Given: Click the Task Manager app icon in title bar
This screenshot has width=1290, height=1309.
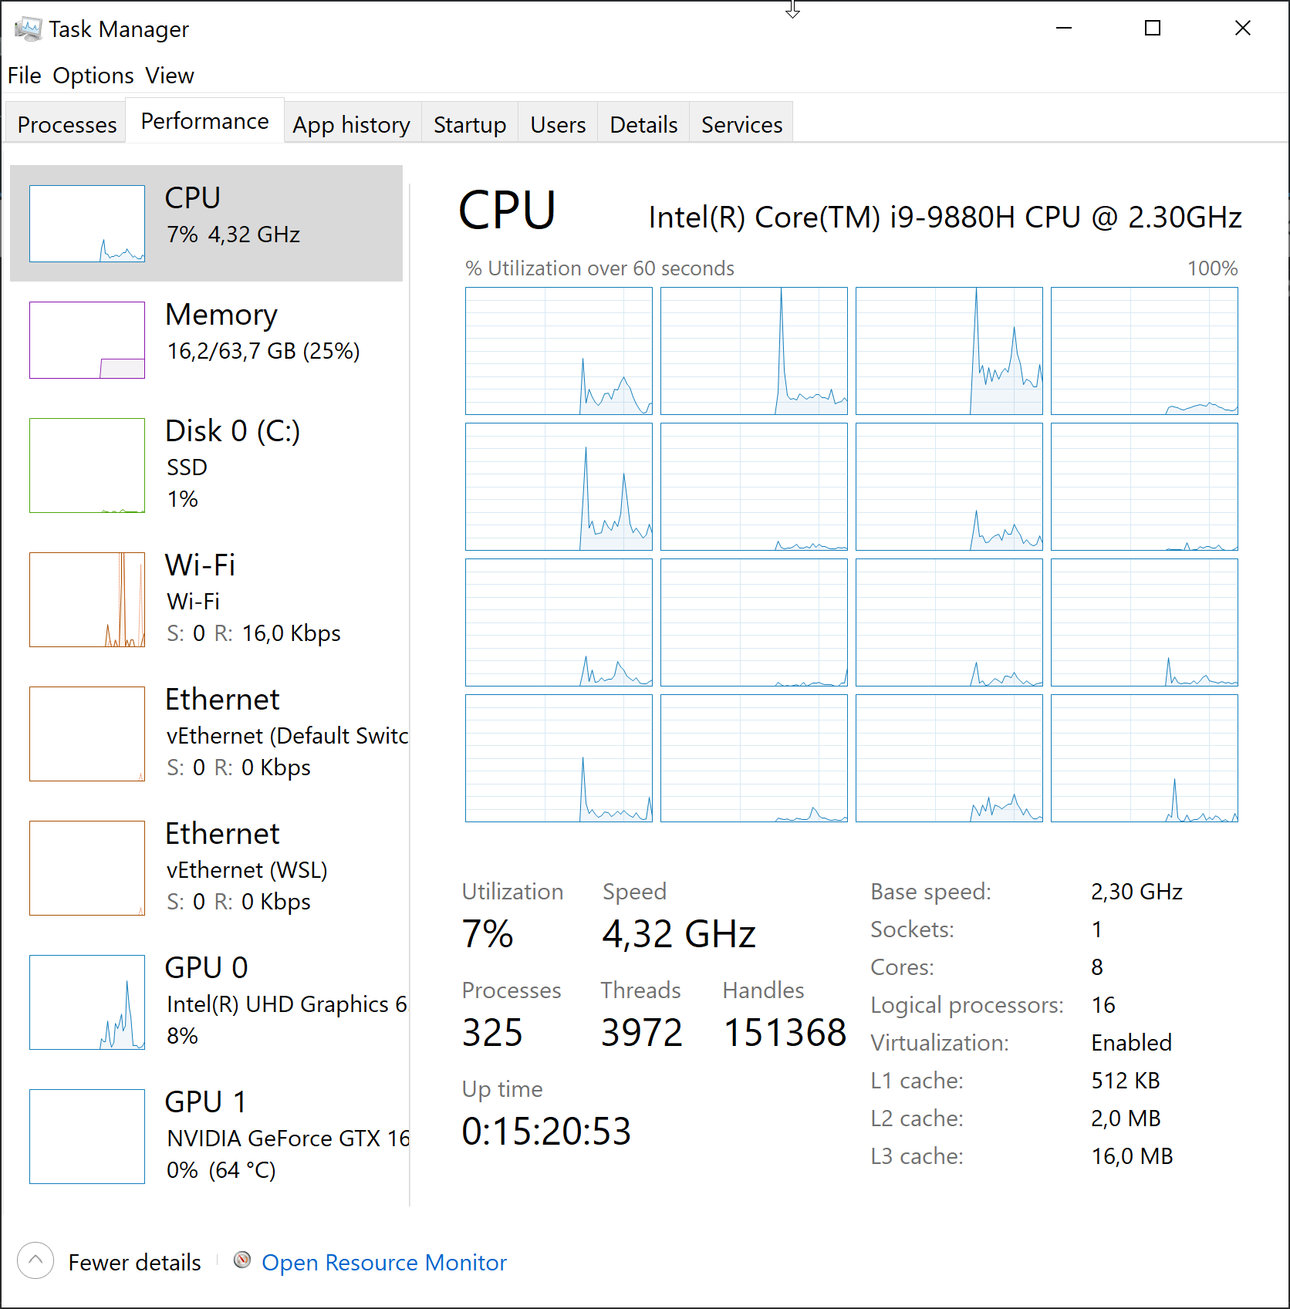Looking at the screenshot, I should (x=28, y=29).
